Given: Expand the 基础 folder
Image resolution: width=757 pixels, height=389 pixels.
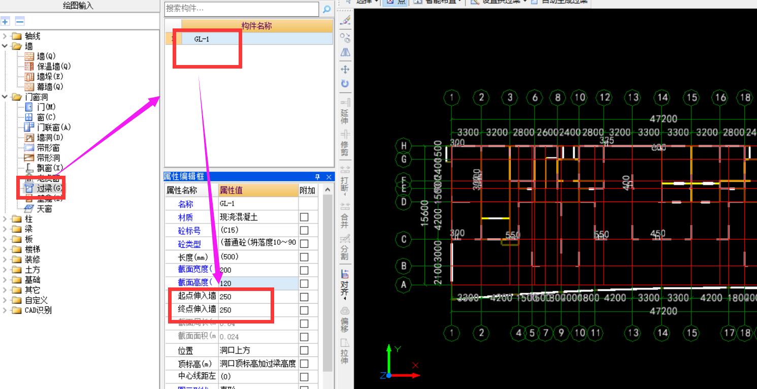Looking at the screenshot, I should [5, 280].
